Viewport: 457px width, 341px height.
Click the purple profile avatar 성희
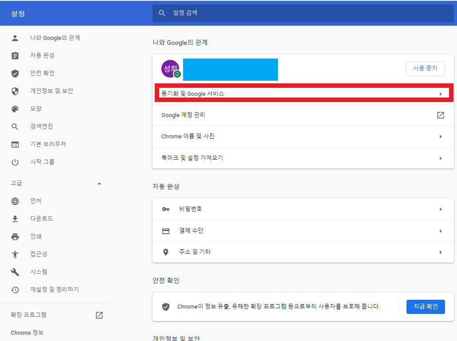click(x=171, y=69)
